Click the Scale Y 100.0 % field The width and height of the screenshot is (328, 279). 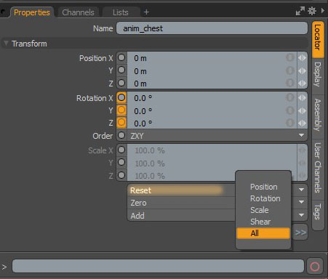[x=212, y=163]
